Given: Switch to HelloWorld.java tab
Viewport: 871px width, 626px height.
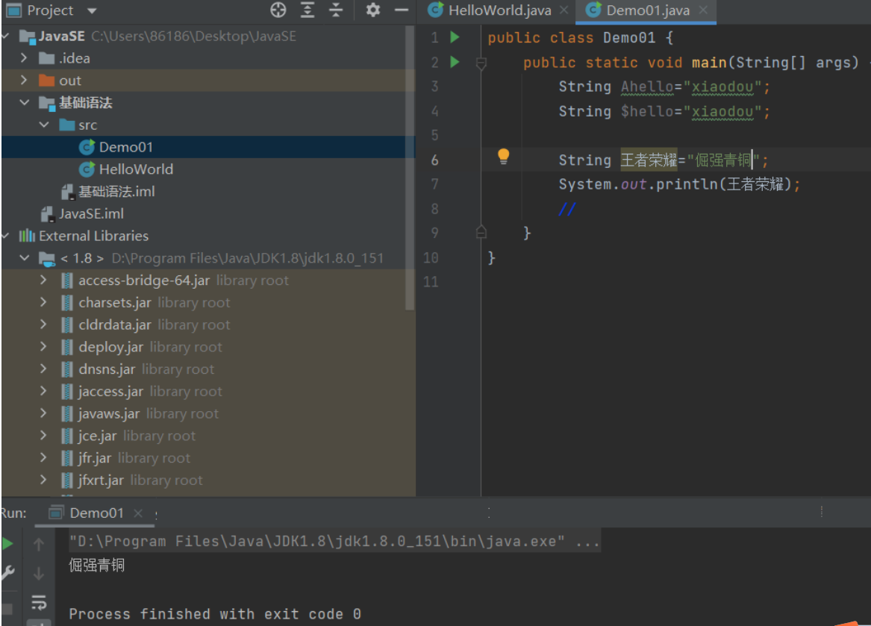Looking at the screenshot, I should coord(499,10).
